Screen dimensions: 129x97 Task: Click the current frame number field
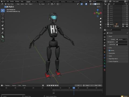point(78,85)
